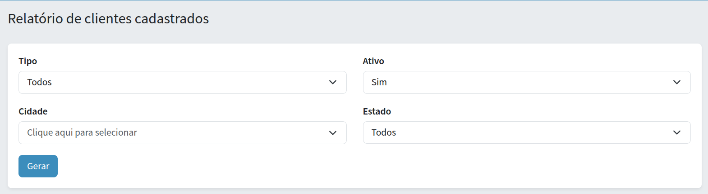Click the Tipo field label
708x194 pixels.
pos(28,61)
